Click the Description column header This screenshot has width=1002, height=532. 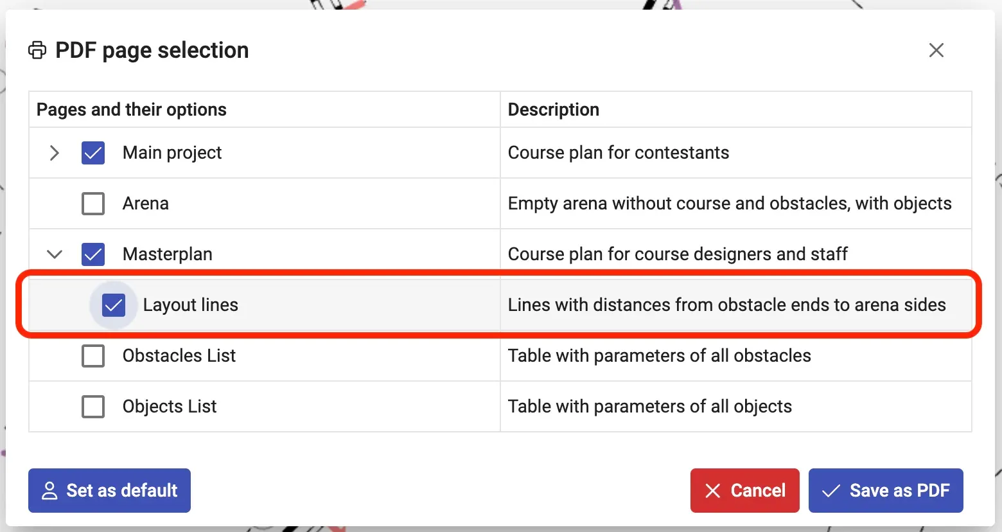coord(554,110)
